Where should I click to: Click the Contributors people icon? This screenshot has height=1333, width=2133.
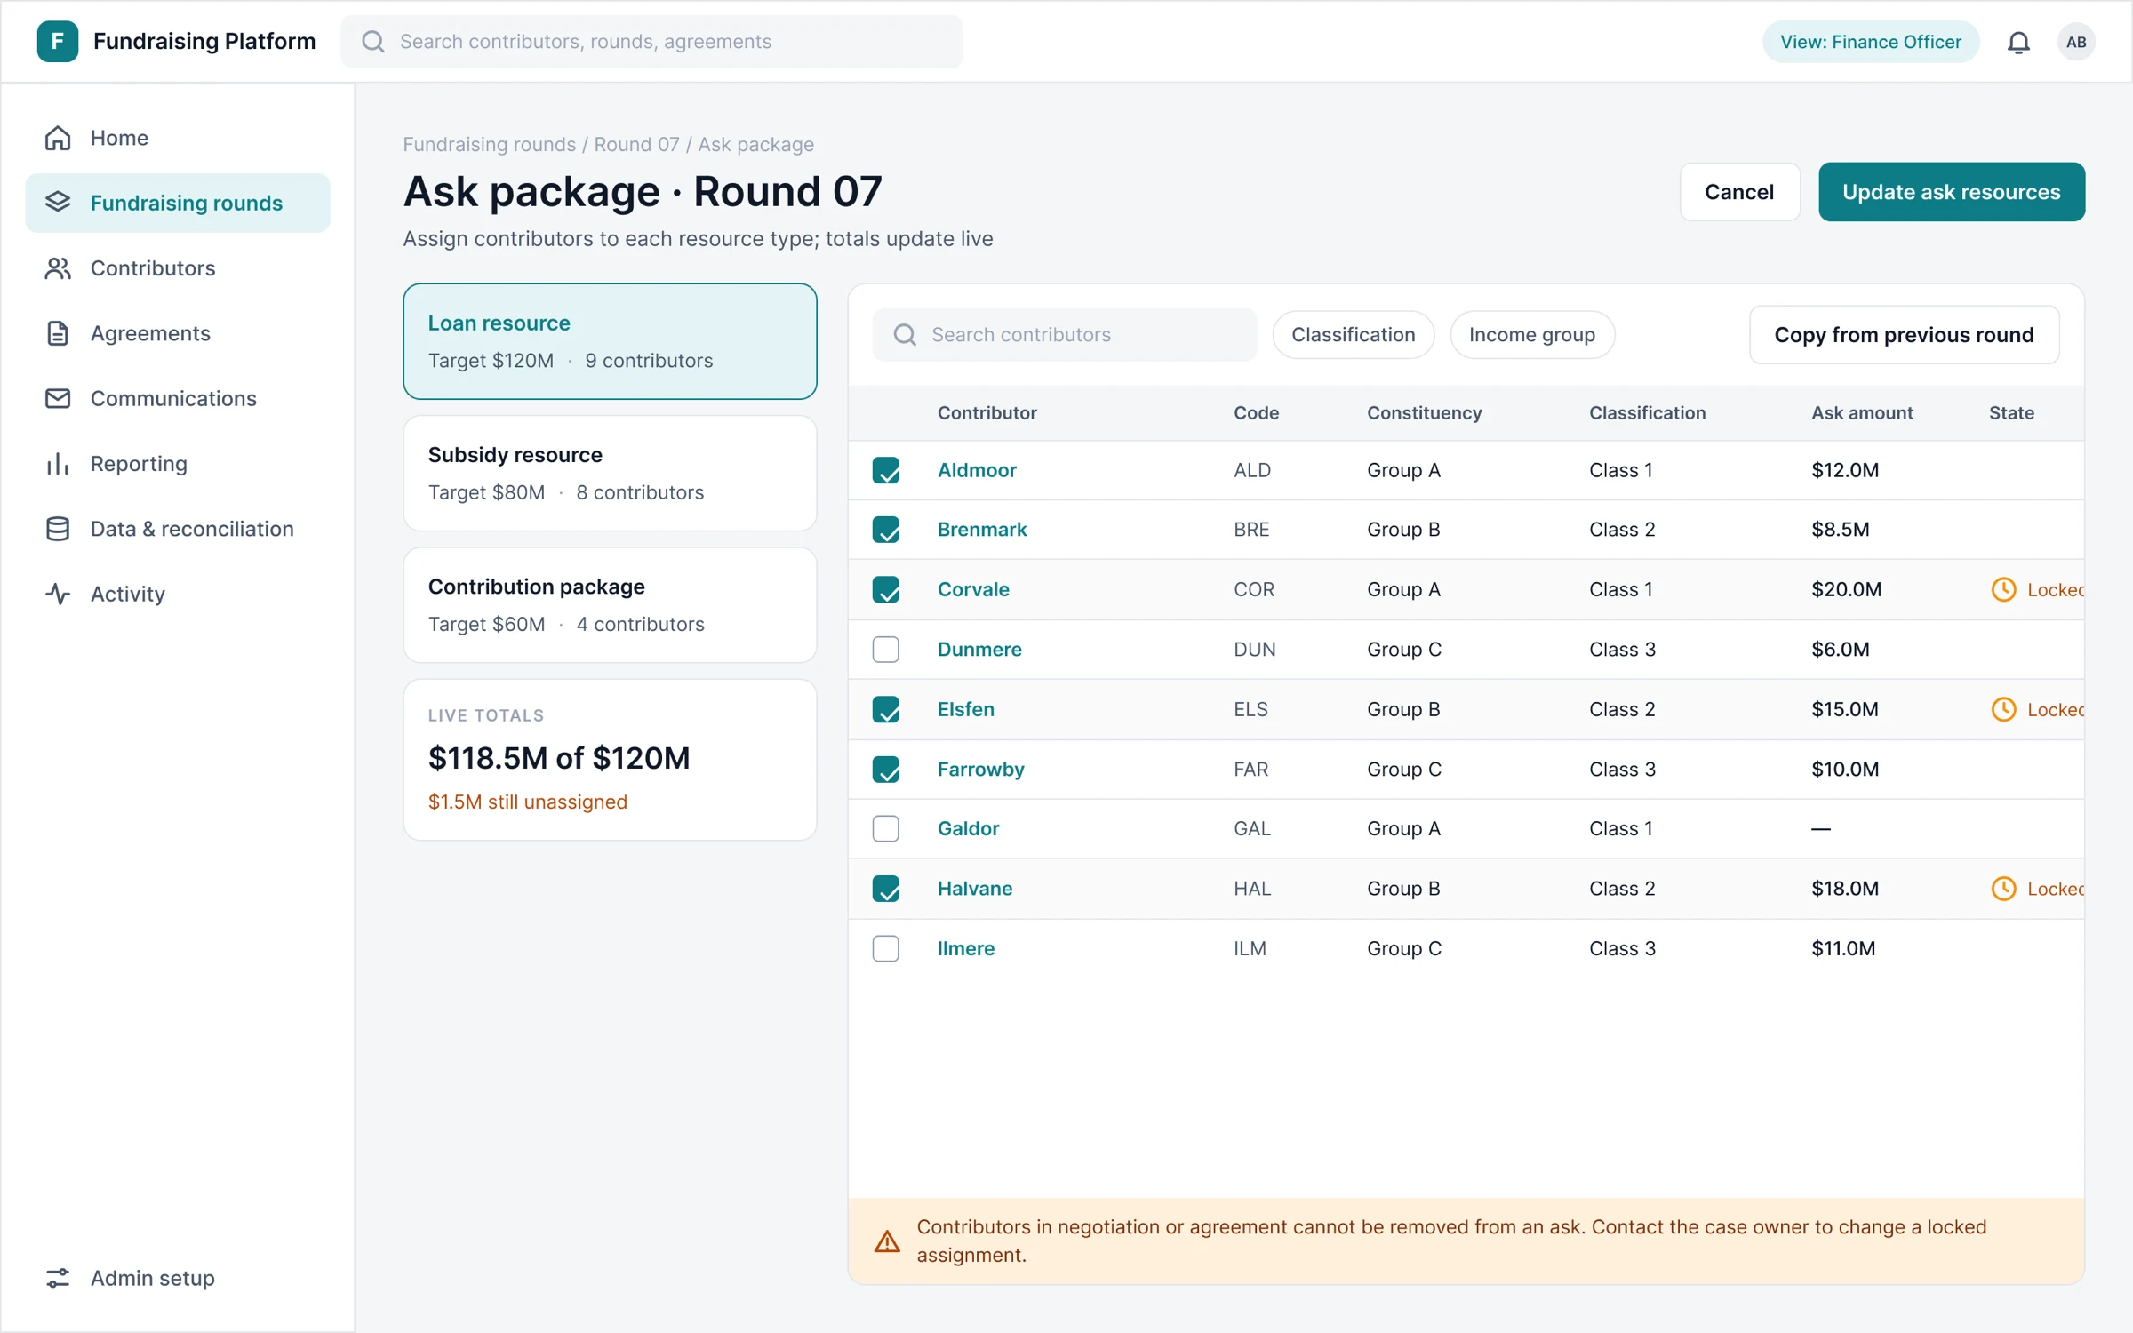tap(58, 268)
